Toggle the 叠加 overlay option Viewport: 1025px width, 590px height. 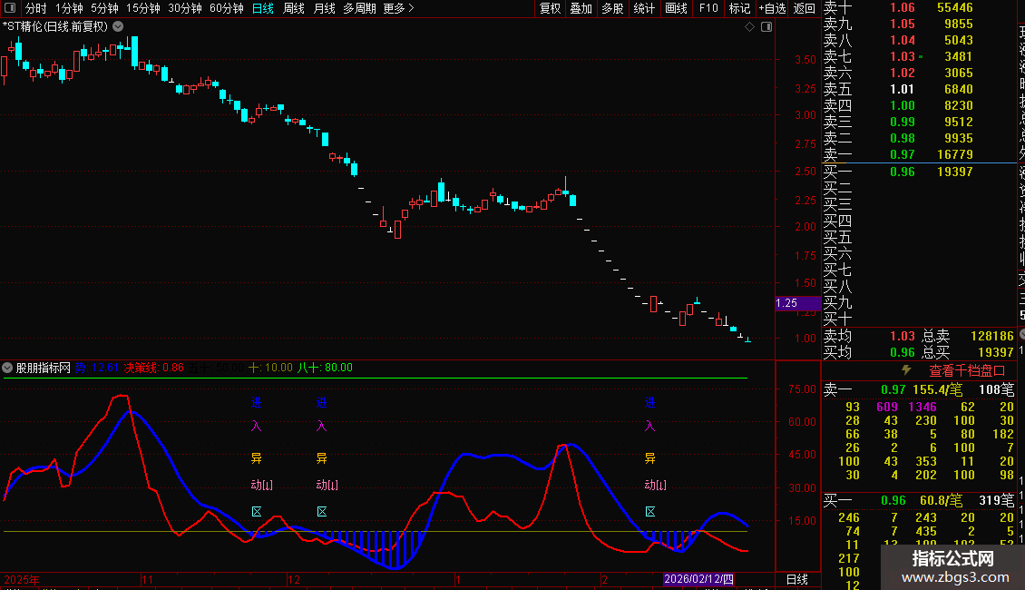(581, 8)
